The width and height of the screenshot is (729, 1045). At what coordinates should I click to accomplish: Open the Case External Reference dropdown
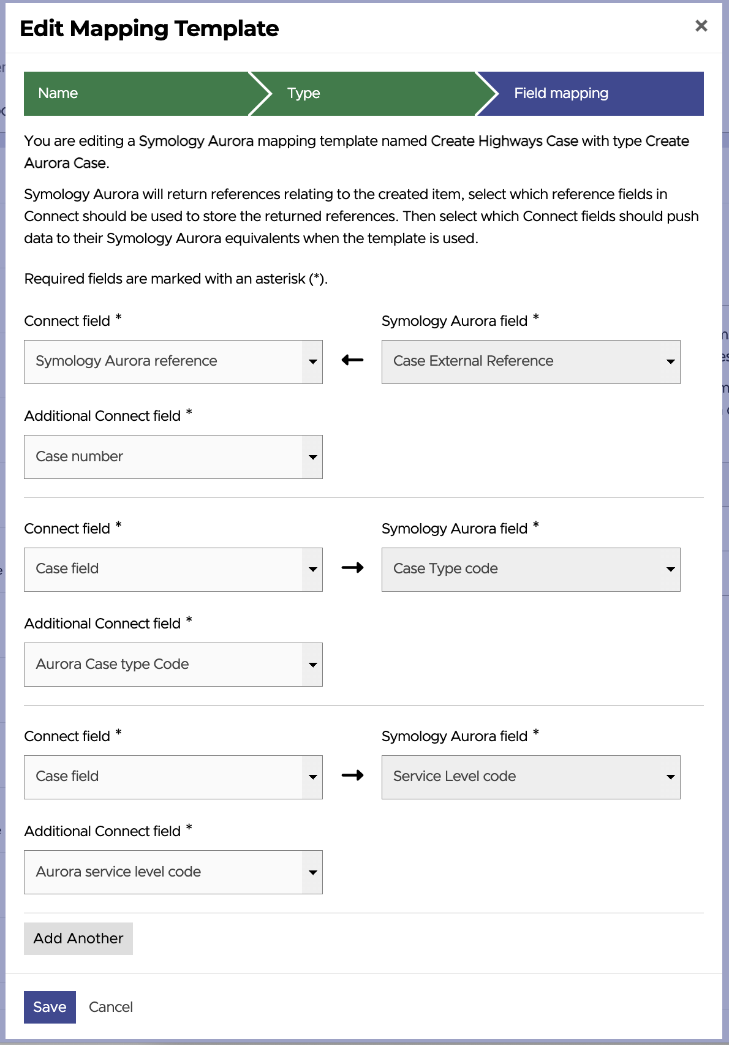(531, 361)
